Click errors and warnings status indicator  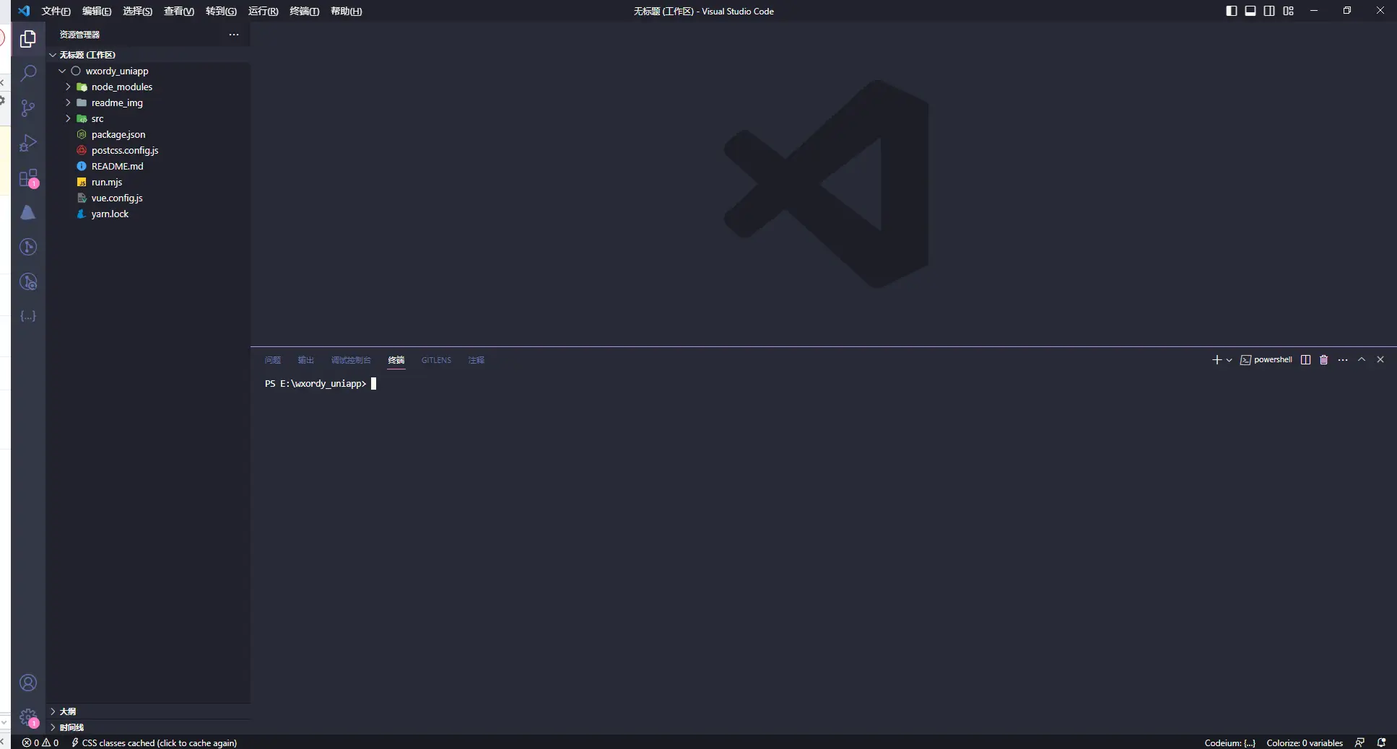40,743
